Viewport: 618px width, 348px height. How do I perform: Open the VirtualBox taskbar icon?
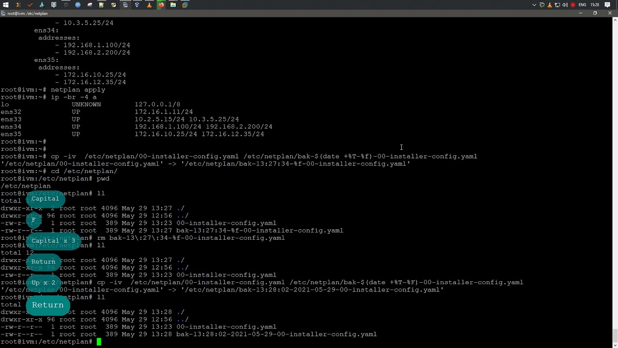[x=137, y=5]
